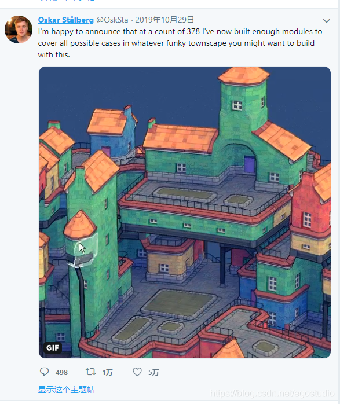Open the Oskar Stålberg name link
340x404 pixels.
(x=65, y=20)
